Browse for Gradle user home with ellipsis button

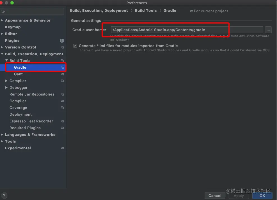[x=268, y=30]
